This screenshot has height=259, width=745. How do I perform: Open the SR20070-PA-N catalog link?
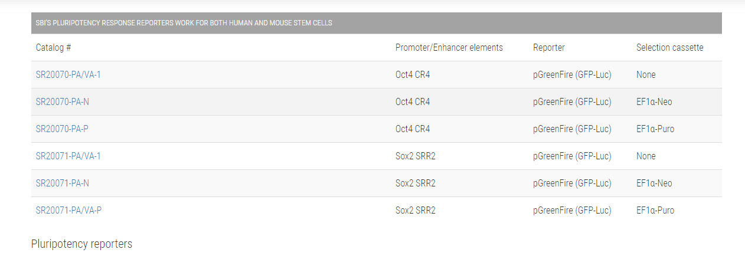pos(63,102)
